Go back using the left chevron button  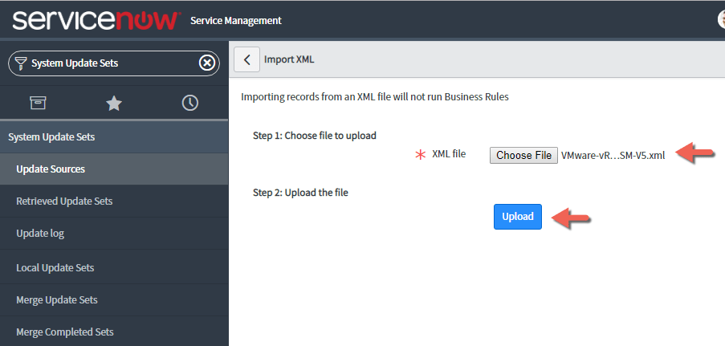[x=246, y=59]
